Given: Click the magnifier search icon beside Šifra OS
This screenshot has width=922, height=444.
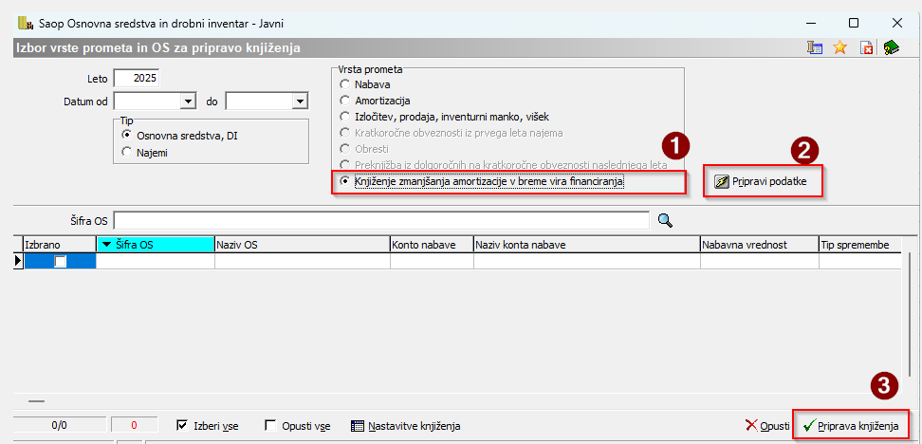Looking at the screenshot, I should 664,220.
